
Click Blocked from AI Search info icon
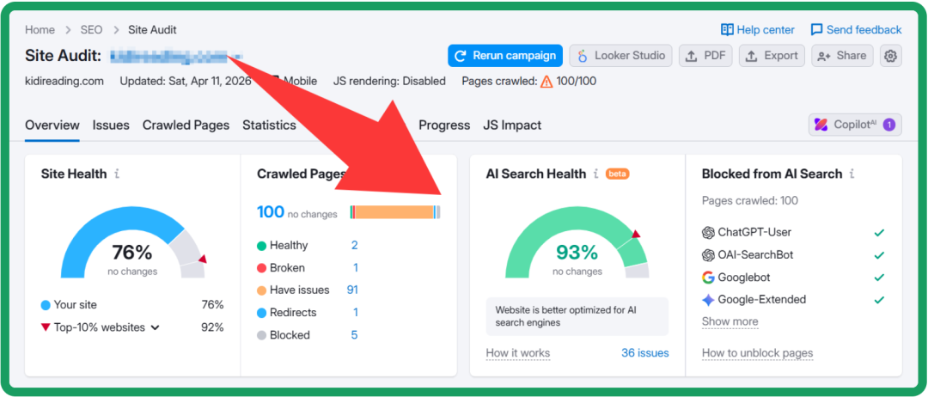[x=852, y=174]
